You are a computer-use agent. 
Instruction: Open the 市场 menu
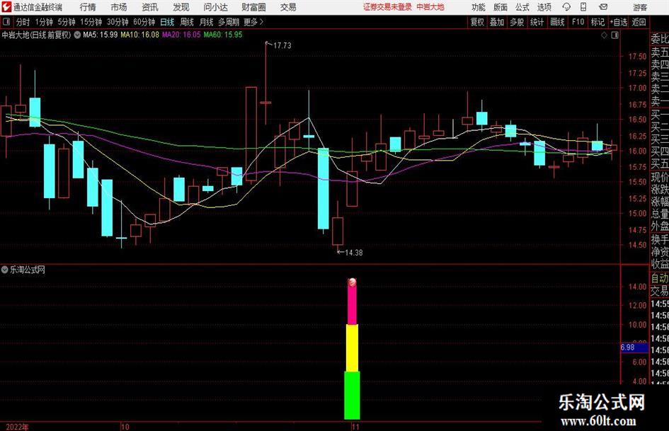click(119, 7)
